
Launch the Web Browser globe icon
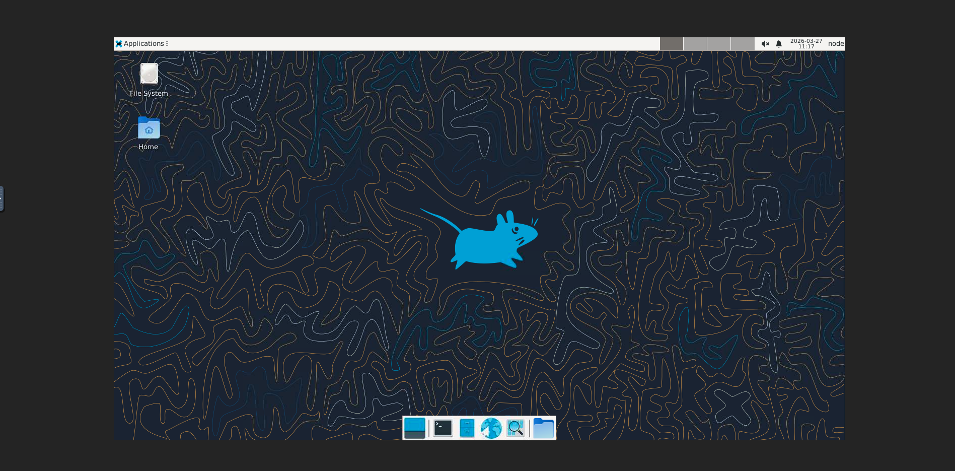tap(491, 428)
